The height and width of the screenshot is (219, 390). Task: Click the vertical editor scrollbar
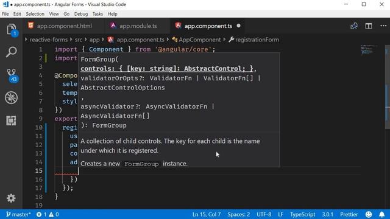point(388,87)
